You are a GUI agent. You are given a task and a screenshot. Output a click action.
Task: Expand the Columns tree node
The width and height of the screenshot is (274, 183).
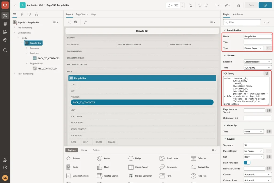[x=26, y=48]
